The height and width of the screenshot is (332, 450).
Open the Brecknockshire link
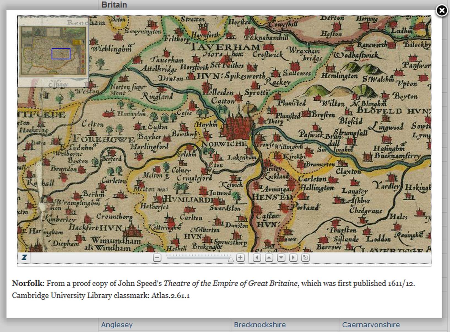click(260, 325)
